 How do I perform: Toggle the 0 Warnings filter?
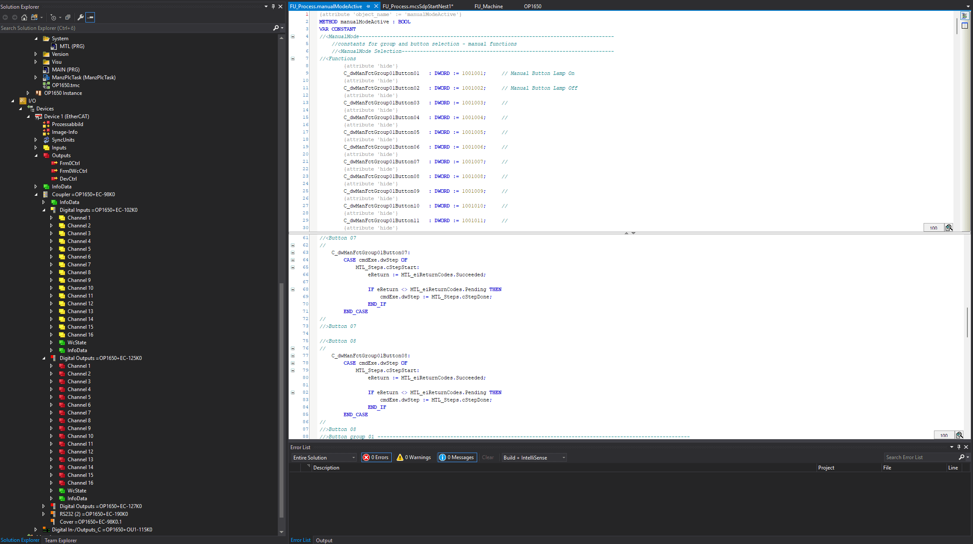click(413, 457)
